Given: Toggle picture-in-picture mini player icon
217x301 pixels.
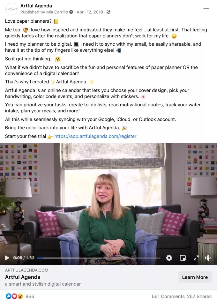Looking at the screenshot, I should tap(183, 258).
